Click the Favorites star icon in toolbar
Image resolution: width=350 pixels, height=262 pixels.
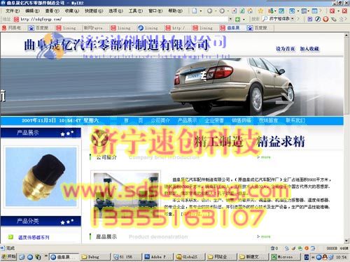tap(260, 11)
